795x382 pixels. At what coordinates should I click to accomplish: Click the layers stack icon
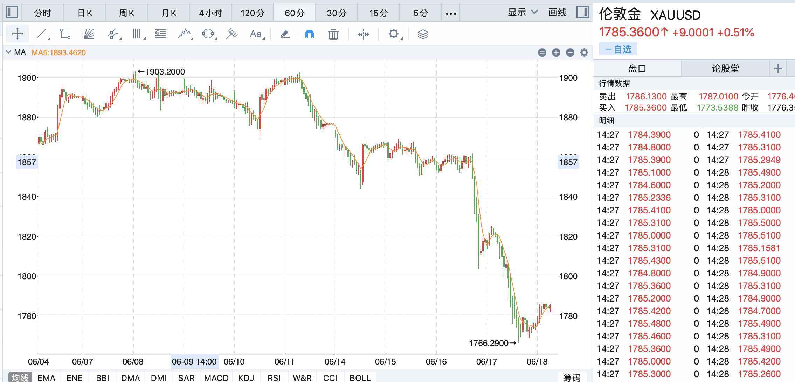point(423,34)
